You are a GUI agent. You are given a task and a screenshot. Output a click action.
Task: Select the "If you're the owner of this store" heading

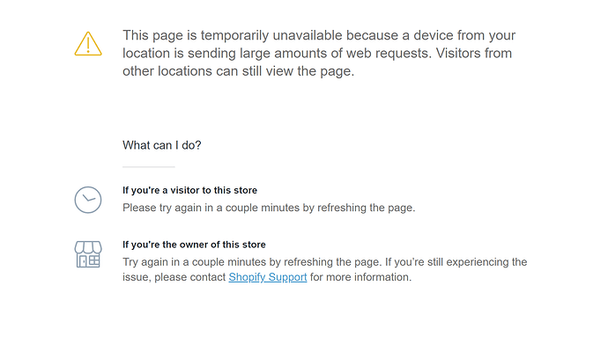[x=194, y=245]
